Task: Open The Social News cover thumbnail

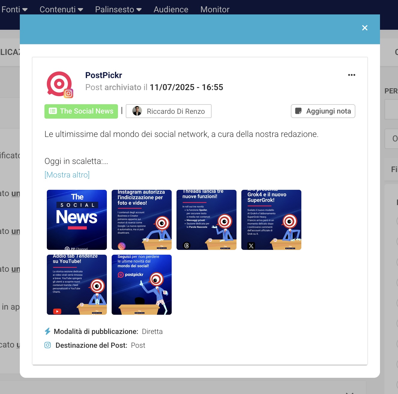Action: coord(77,220)
